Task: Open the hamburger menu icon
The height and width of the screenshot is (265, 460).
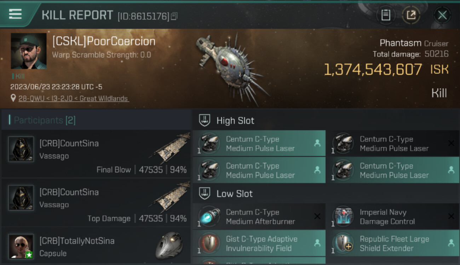Action: pos(15,14)
